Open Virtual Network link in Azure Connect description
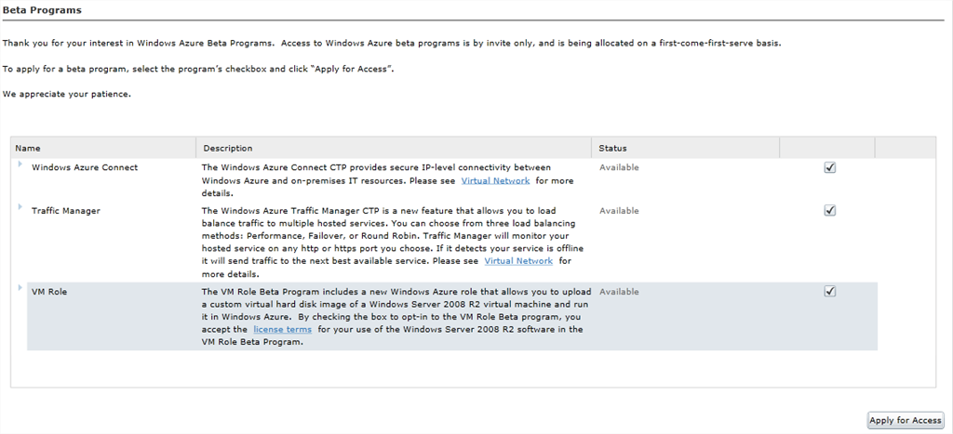 tap(495, 180)
